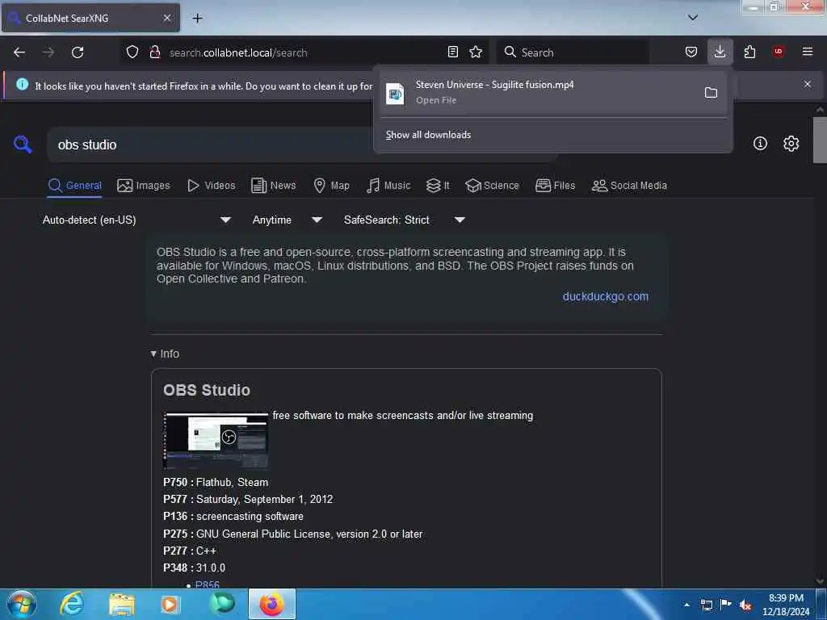Open the extensions puzzle icon

[749, 52]
